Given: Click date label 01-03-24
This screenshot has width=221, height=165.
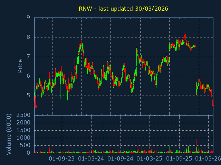Looking at the screenshot, I should tap(91, 159).
